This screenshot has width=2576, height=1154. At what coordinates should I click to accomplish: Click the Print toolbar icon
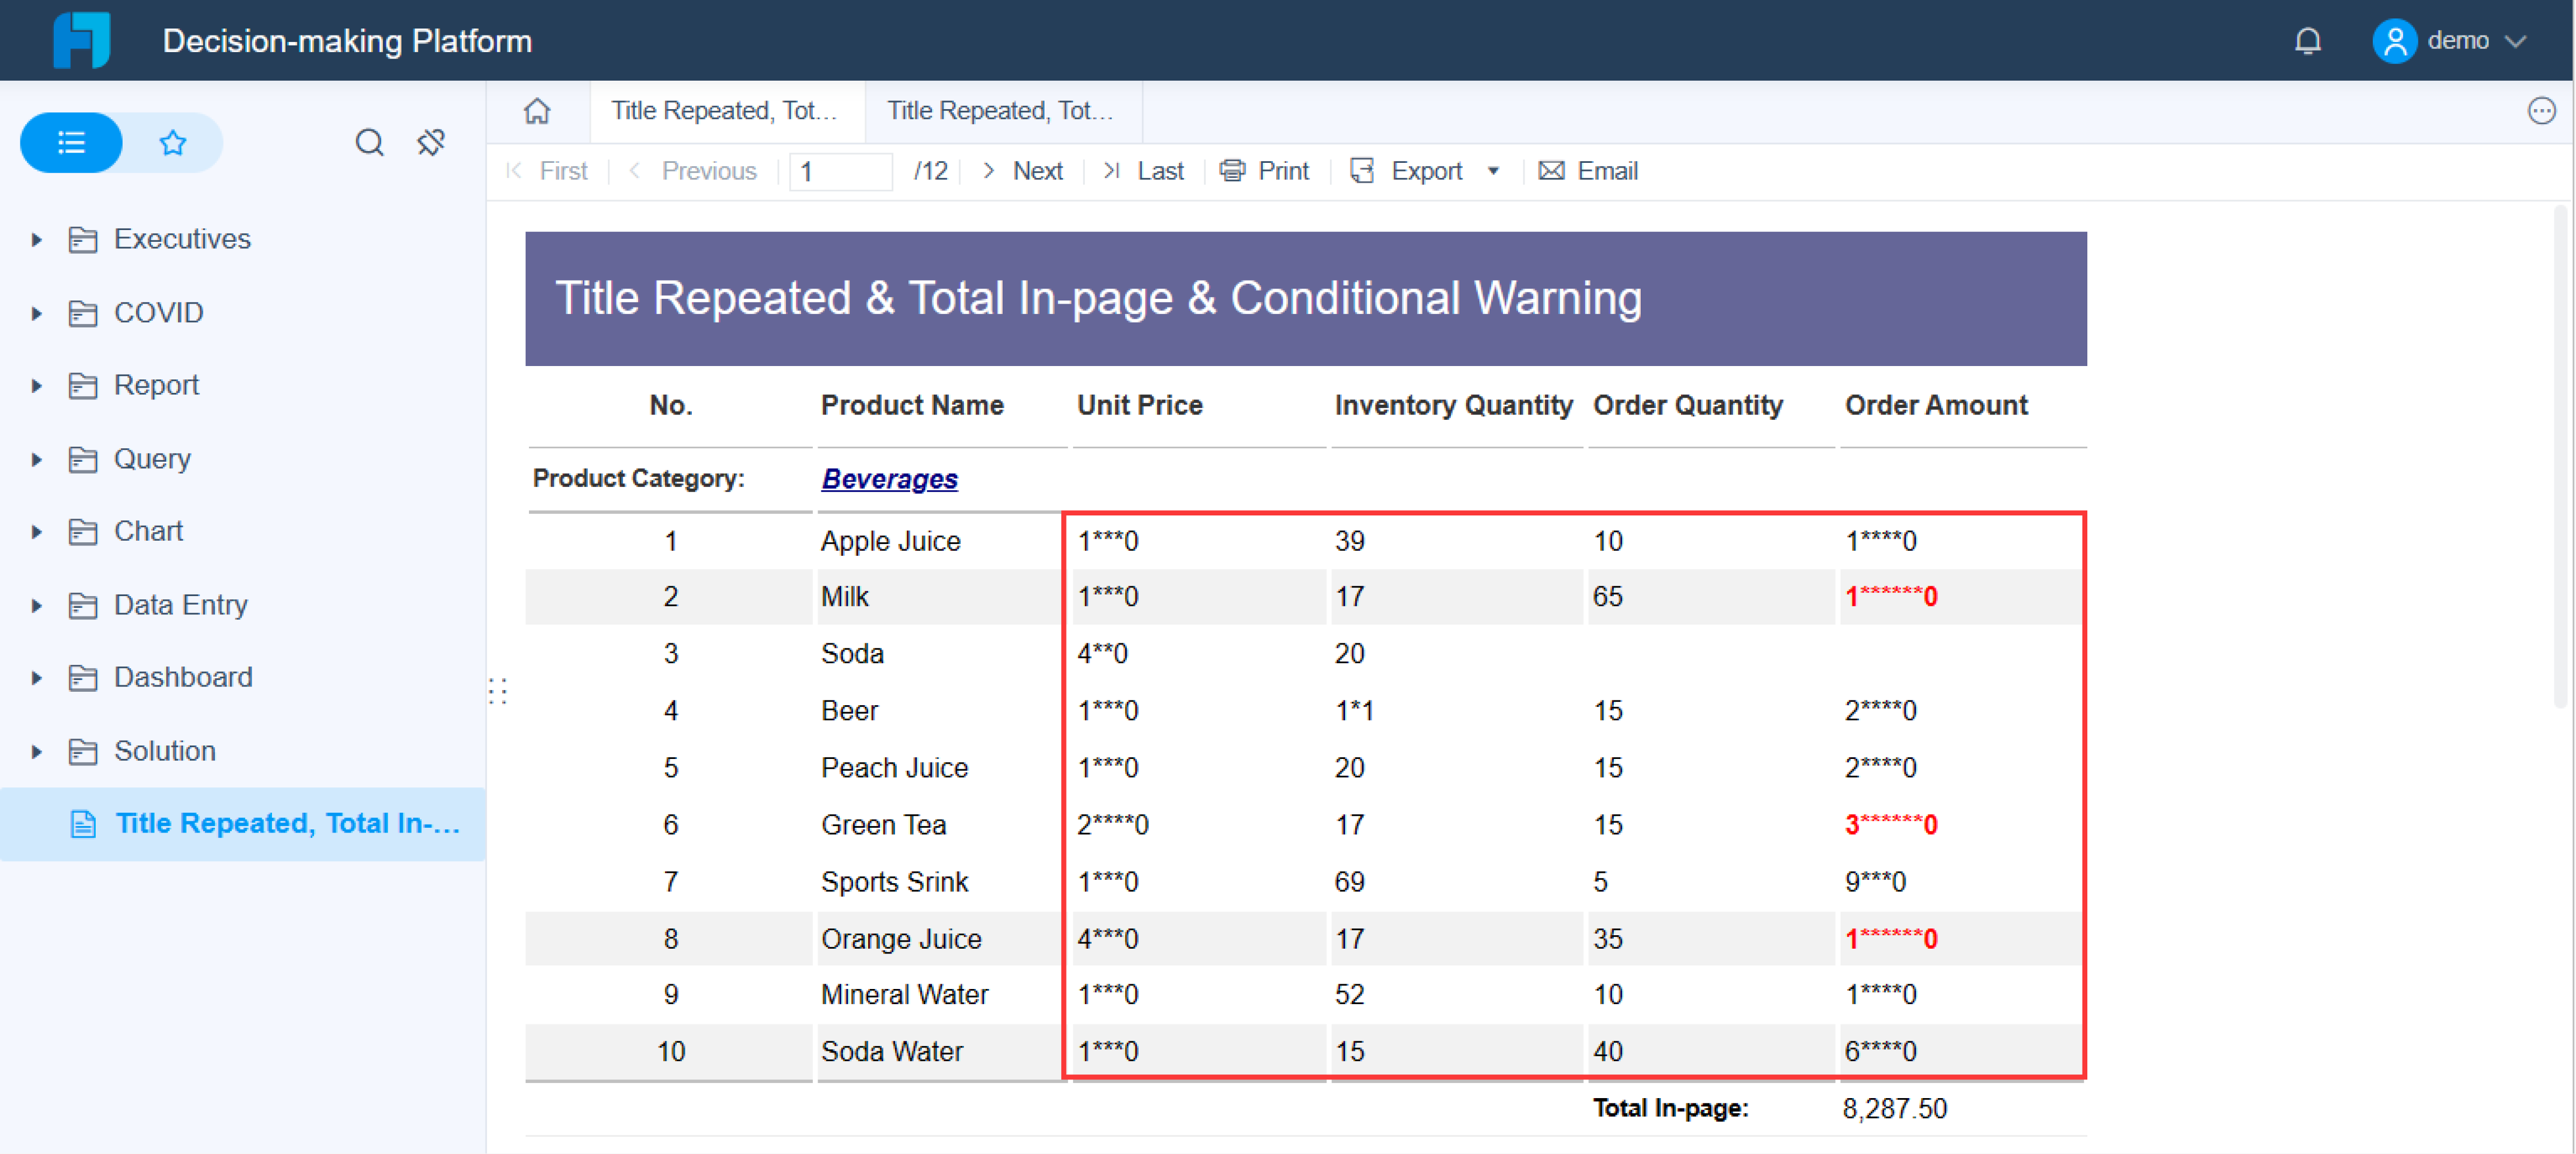tap(1232, 171)
